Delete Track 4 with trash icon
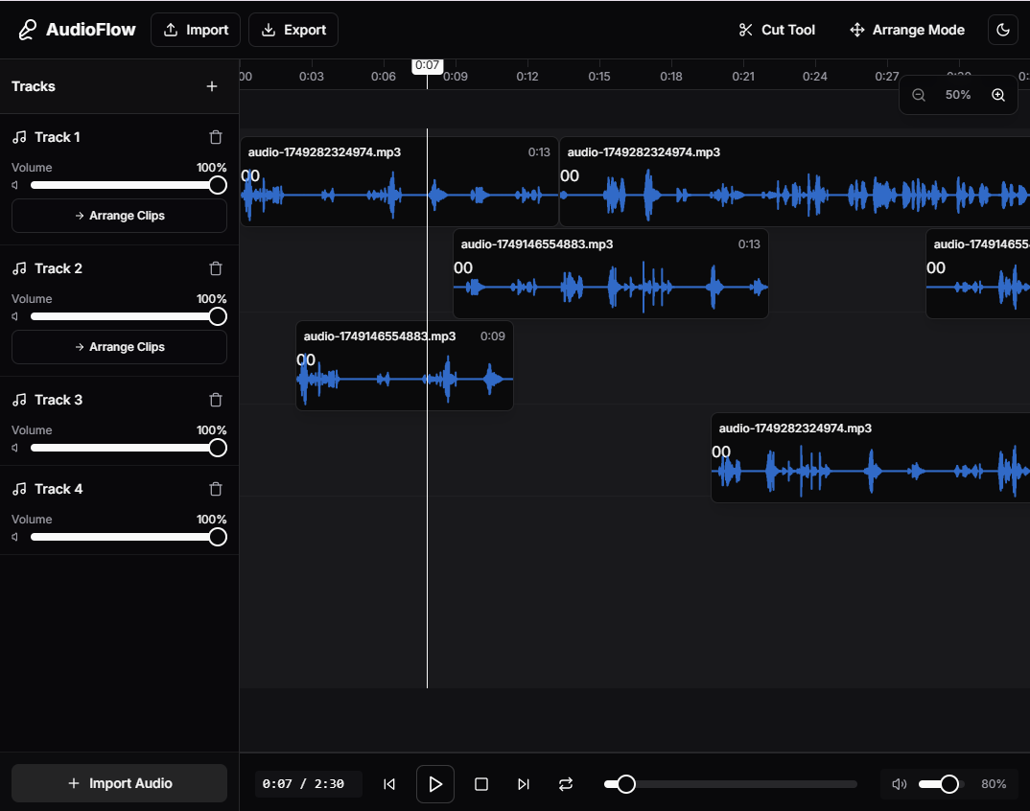Viewport: 1030px width, 811px height. [x=216, y=489]
